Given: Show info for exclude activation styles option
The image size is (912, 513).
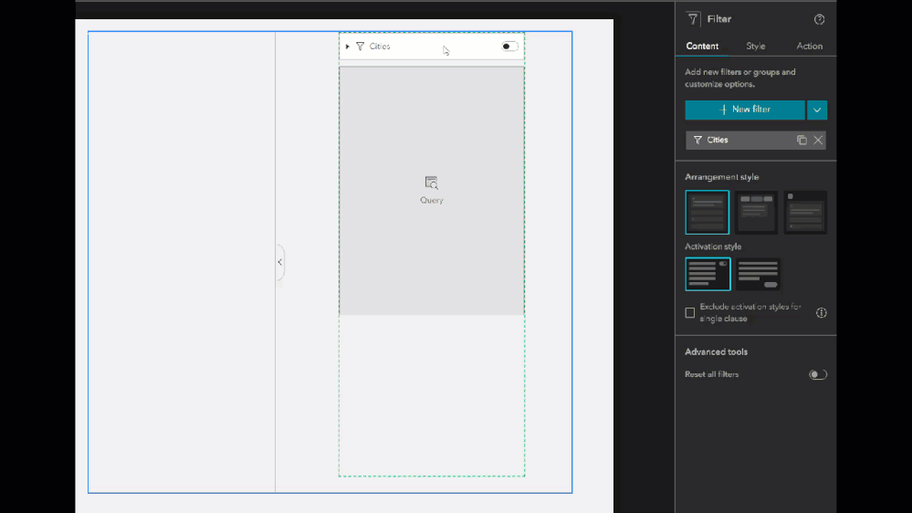Looking at the screenshot, I should (x=822, y=313).
